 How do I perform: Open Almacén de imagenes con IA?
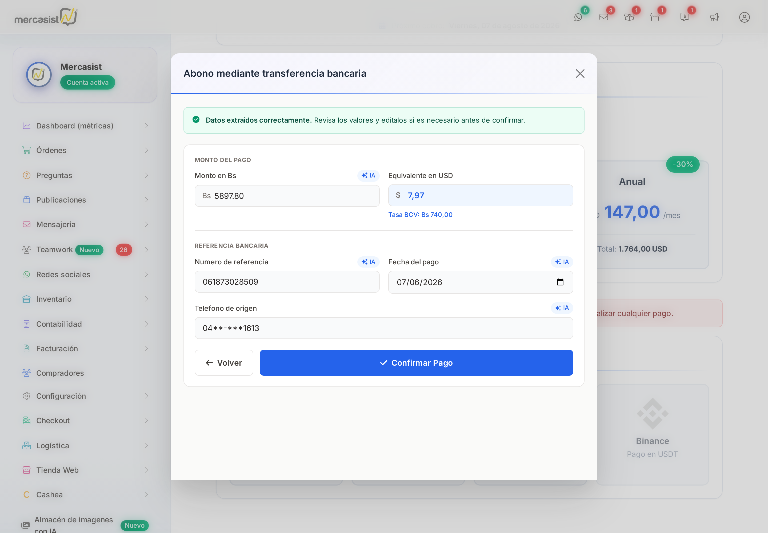85,525
